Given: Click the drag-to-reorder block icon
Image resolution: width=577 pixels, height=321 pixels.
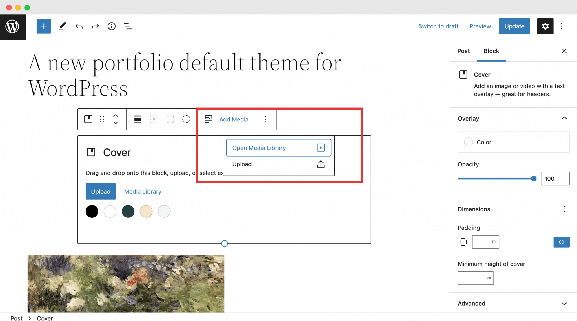Looking at the screenshot, I should coord(102,119).
